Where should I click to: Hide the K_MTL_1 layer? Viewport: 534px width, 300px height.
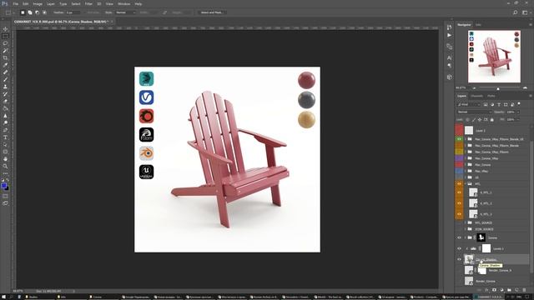pos(459,192)
